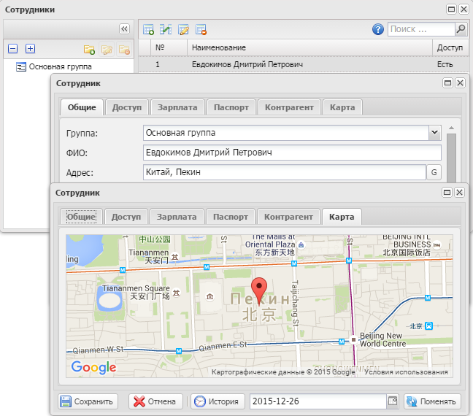Click the Наименование column header
The image size is (473, 416).
309,47
